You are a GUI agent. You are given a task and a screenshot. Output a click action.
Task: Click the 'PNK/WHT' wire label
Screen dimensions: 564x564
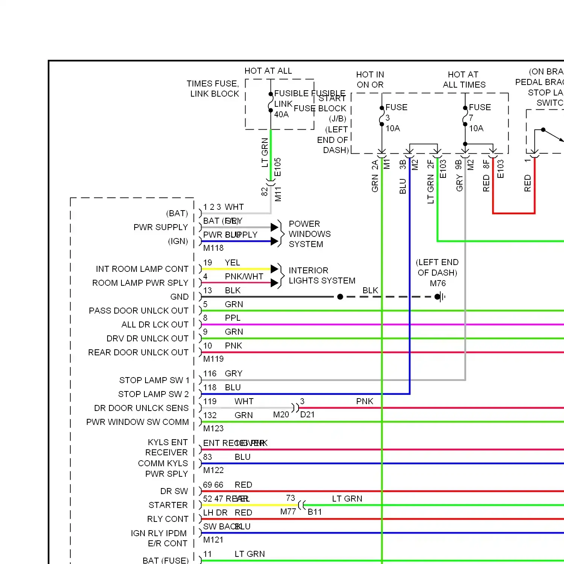coord(244,276)
